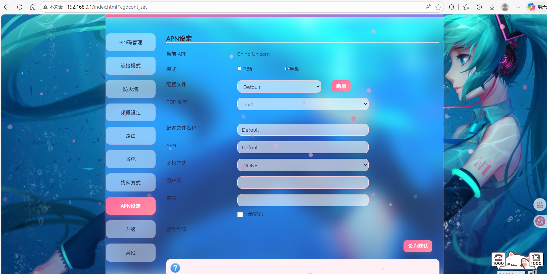Select the 自动 mode radio button
Image resolution: width=547 pixels, height=274 pixels.
[x=239, y=69]
